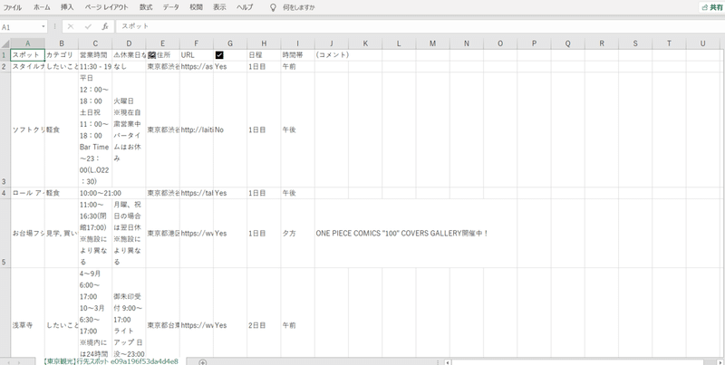Viewport: 725px width, 365px height.
Task: Add a new sheet with the plus icon
Action: pos(202,361)
